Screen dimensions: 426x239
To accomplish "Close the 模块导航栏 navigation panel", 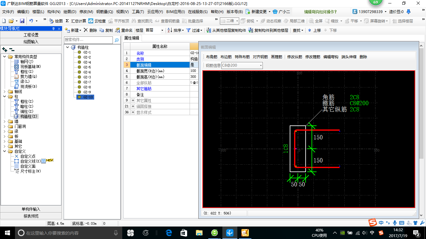I will tap(59, 28).
